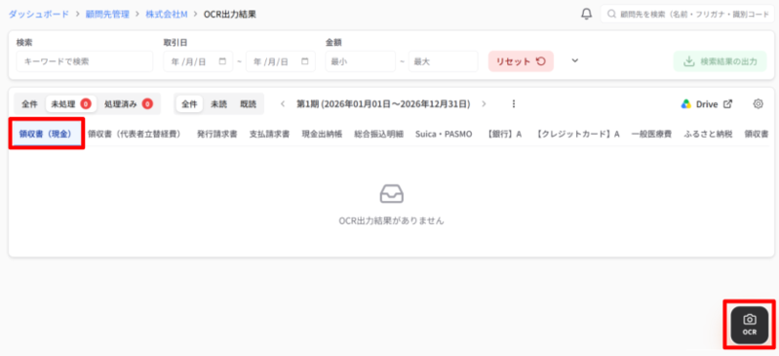The height and width of the screenshot is (356, 779).
Task: Open start date calendar picker icon
Action: click(x=222, y=61)
